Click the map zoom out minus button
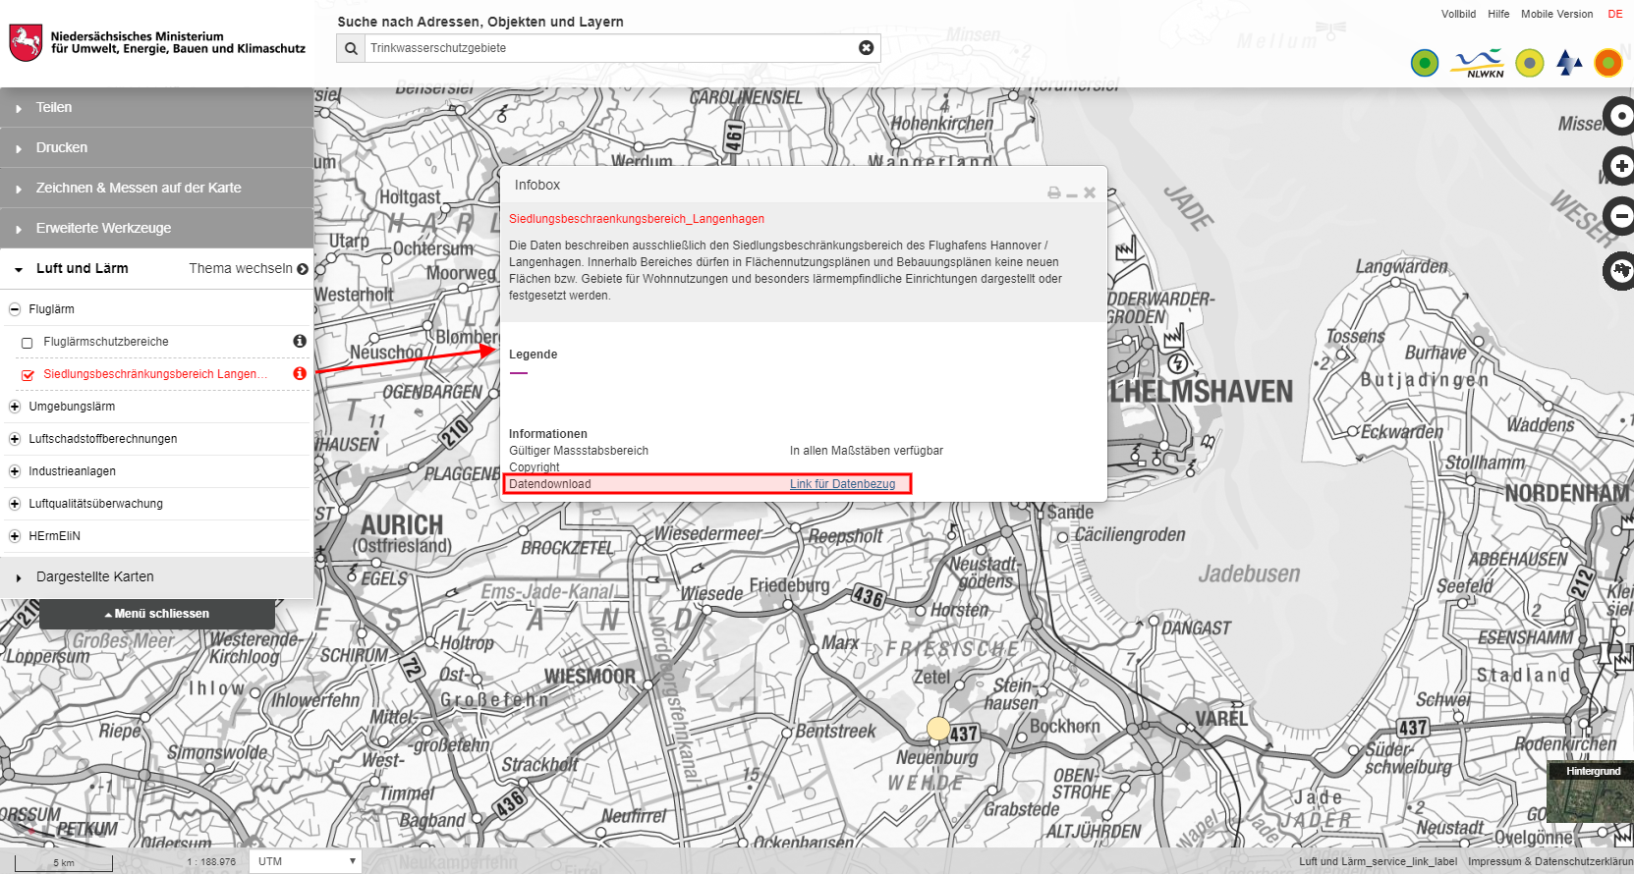Screen dimensions: 1634x874 1620,216
